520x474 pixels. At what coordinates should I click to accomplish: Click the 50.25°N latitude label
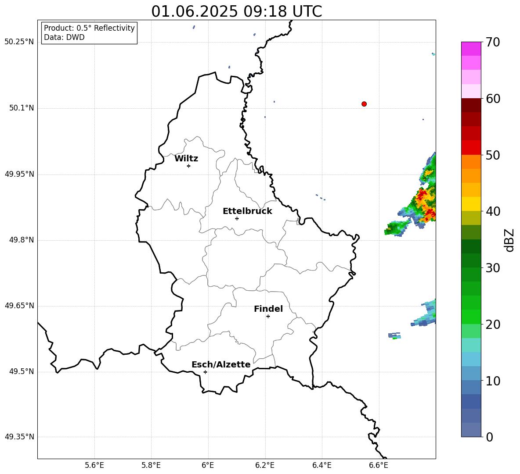[19, 42]
